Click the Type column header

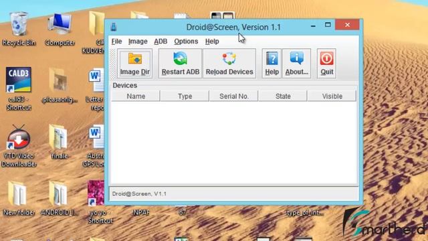click(185, 96)
